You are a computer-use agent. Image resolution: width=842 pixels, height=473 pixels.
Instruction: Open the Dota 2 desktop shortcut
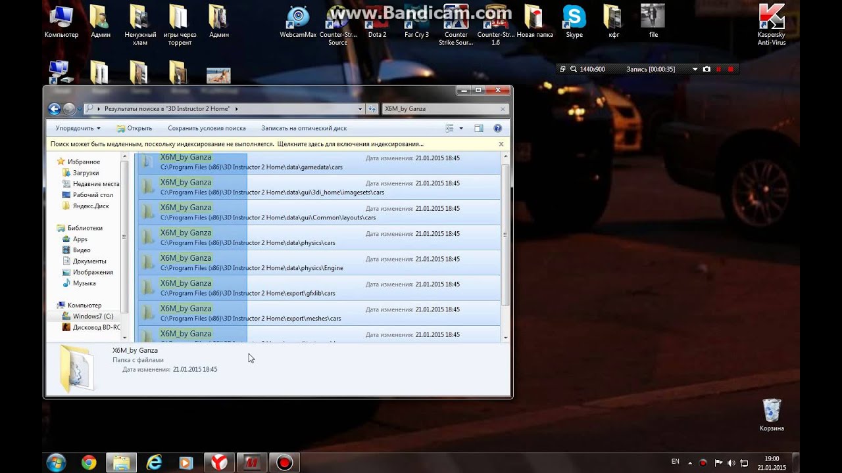[377, 21]
